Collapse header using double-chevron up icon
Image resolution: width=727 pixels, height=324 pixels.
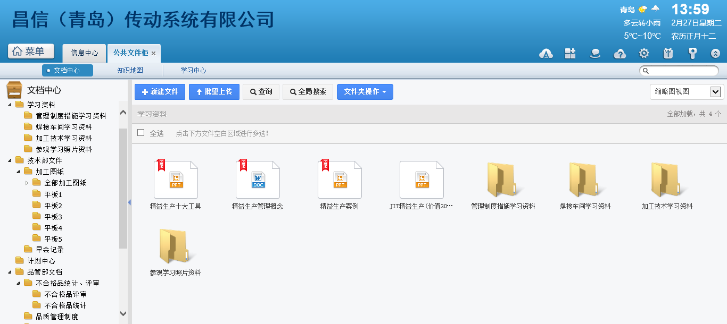tap(716, 53)
